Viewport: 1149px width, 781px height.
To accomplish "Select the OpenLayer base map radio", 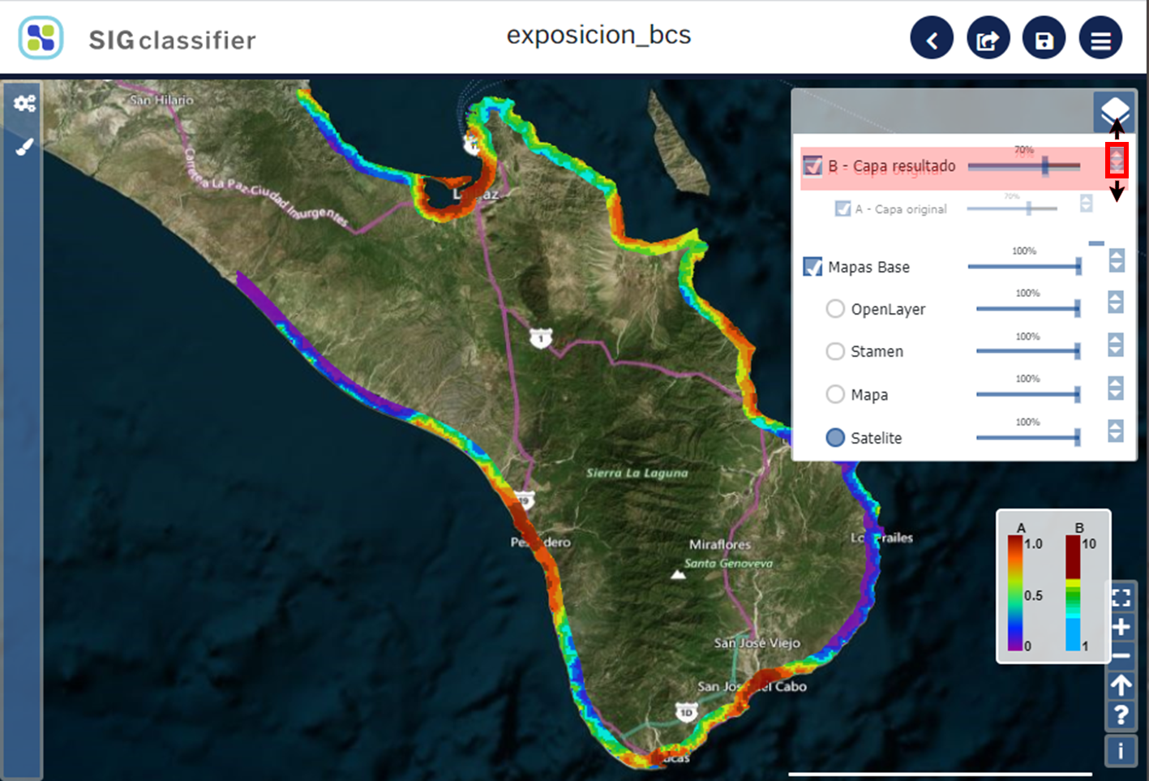I will tap(835, 309).
